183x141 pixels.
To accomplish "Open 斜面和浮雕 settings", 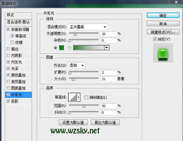I will (20, 30).
